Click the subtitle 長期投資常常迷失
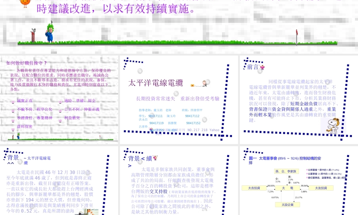Viewport: 358px width, 215px height. click(x=156, y=99)
